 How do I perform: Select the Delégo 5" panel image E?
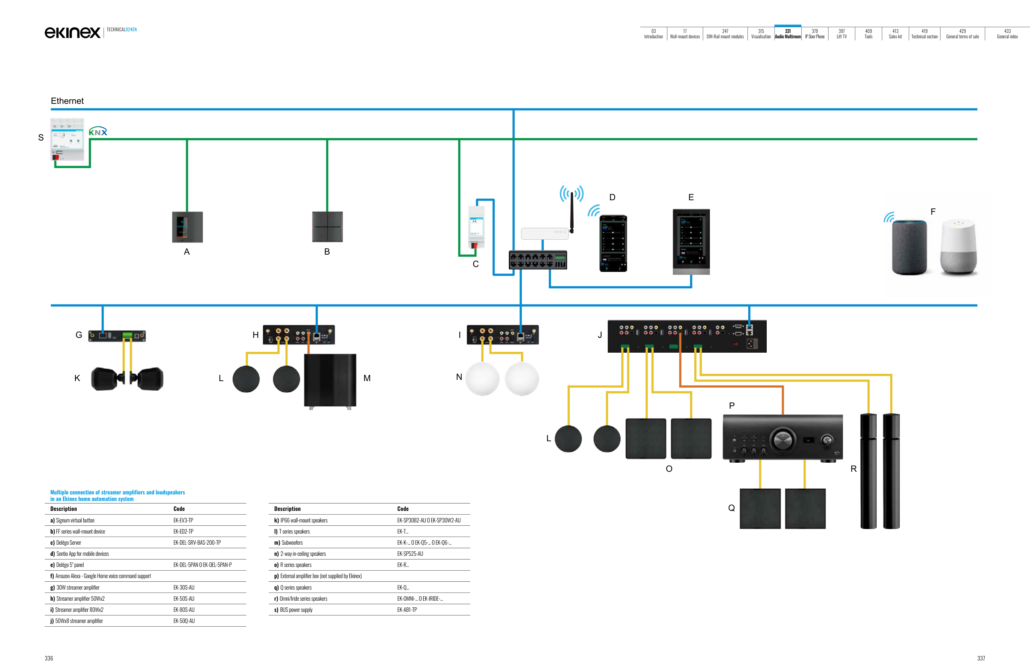tap(691, 241)
